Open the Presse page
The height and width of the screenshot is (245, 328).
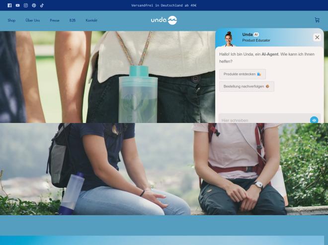point(55,20)
